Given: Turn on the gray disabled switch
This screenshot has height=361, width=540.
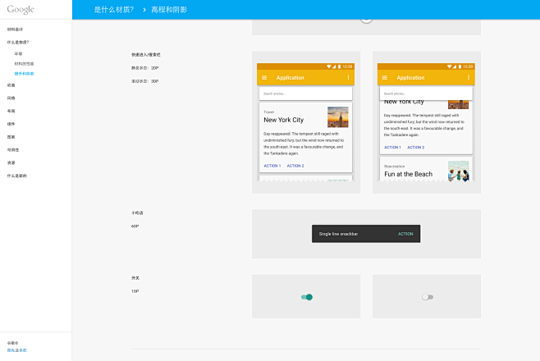Looking at the screenshot, I should coord(427,297).
